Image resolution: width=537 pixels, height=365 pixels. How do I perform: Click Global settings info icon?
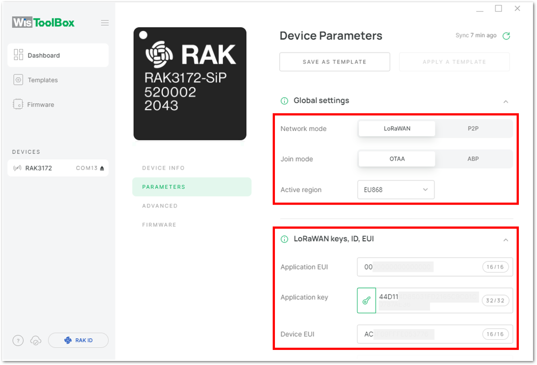[285, 101]
